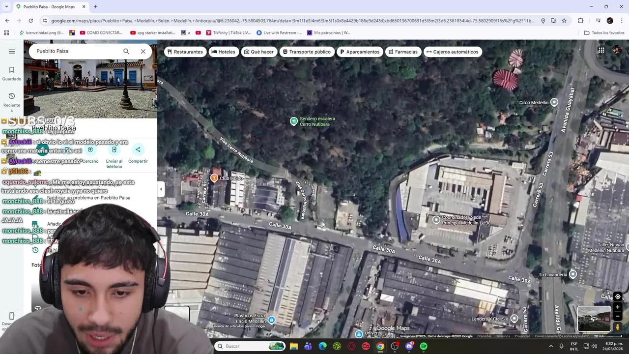Open the COMO CONECTAR bookmark
The width and height of the screenshot is (629, 354).
(x=101, y=33)
